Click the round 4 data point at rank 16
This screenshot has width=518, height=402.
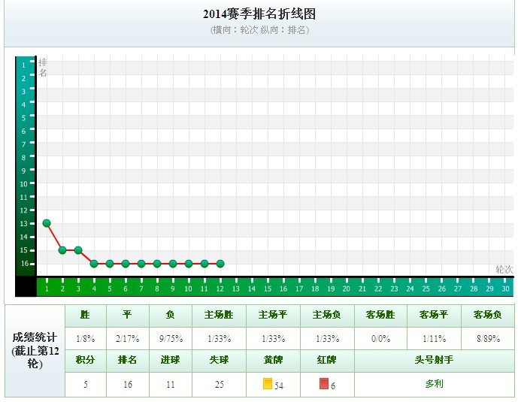(94, 264)
